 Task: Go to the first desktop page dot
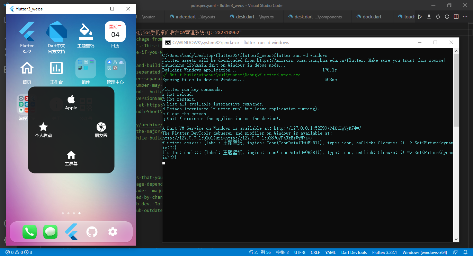(x=63, y=213)
